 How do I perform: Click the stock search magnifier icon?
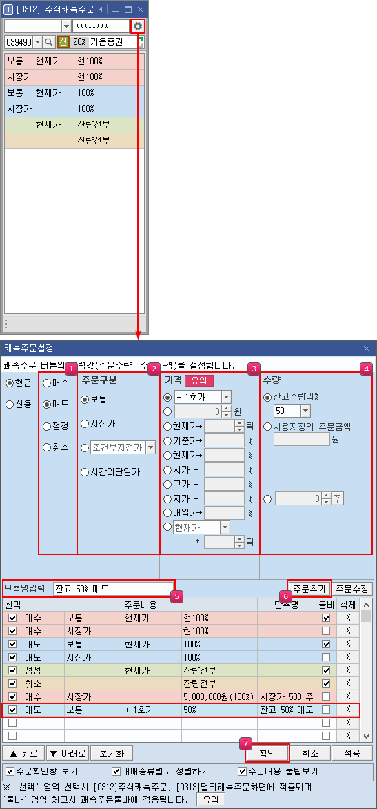click(x=49, y=42)
